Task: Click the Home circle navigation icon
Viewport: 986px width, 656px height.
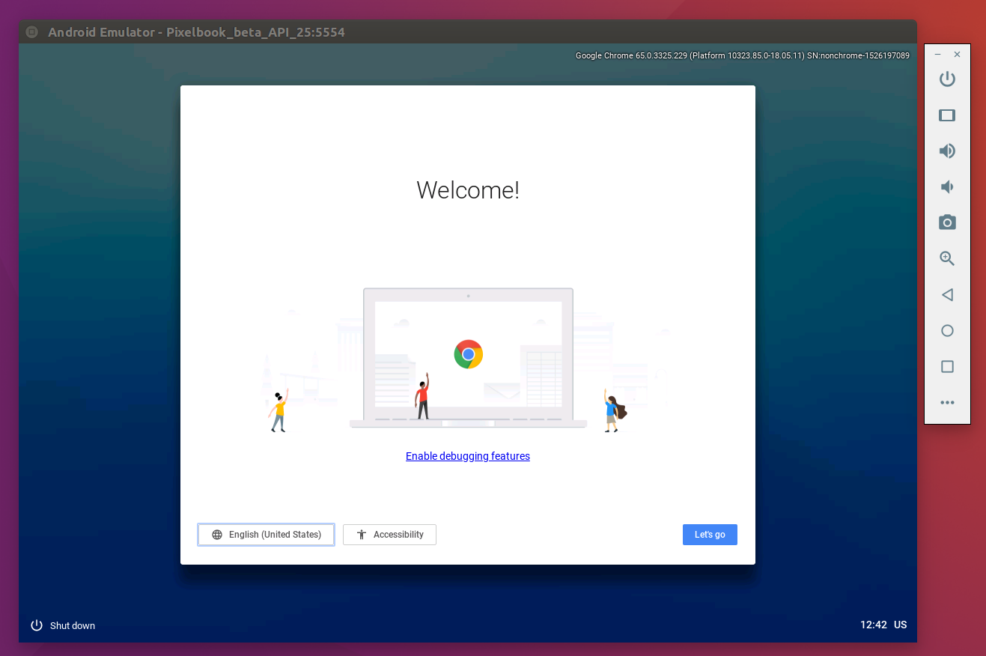Action: pos(947,330)
